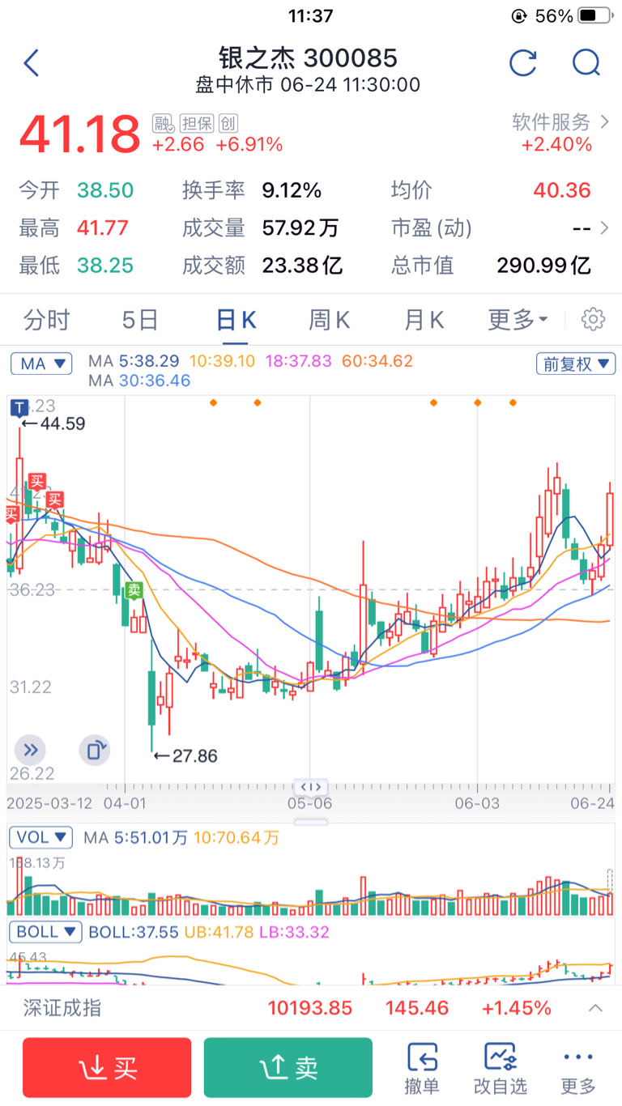Tap the 成交量 57.92万 value

(300, 228)
